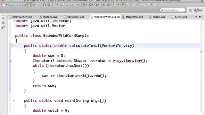The height and width of the screenshot is (115, 205).
Task: Minimize the editor area icon
Action: coord(196,16)
